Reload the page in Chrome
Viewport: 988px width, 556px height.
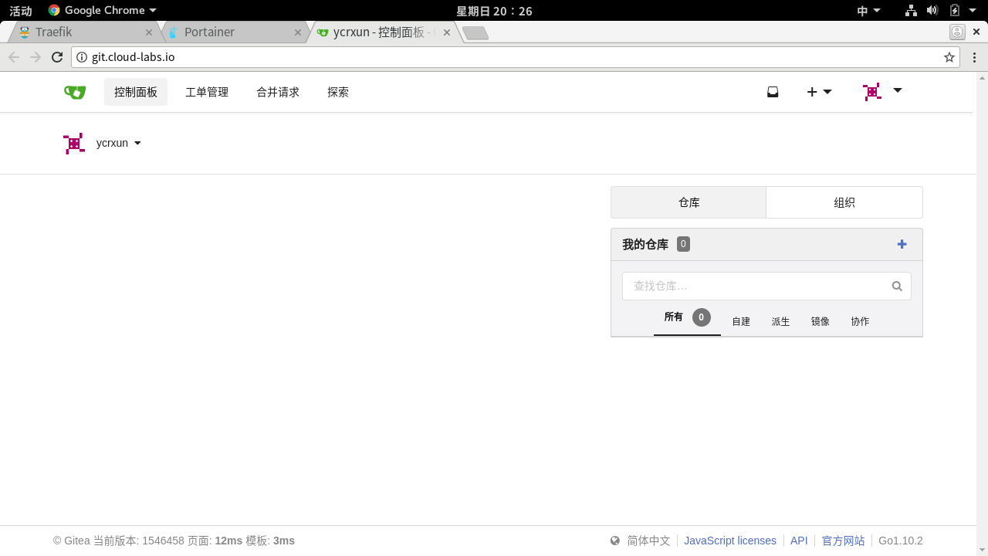coord(57,57)
